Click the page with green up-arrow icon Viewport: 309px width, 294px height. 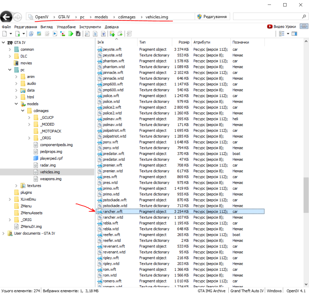pyautogui.click(x=18, y=34)
